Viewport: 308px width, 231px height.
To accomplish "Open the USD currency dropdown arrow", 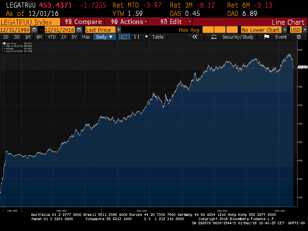I will point(305,30).
